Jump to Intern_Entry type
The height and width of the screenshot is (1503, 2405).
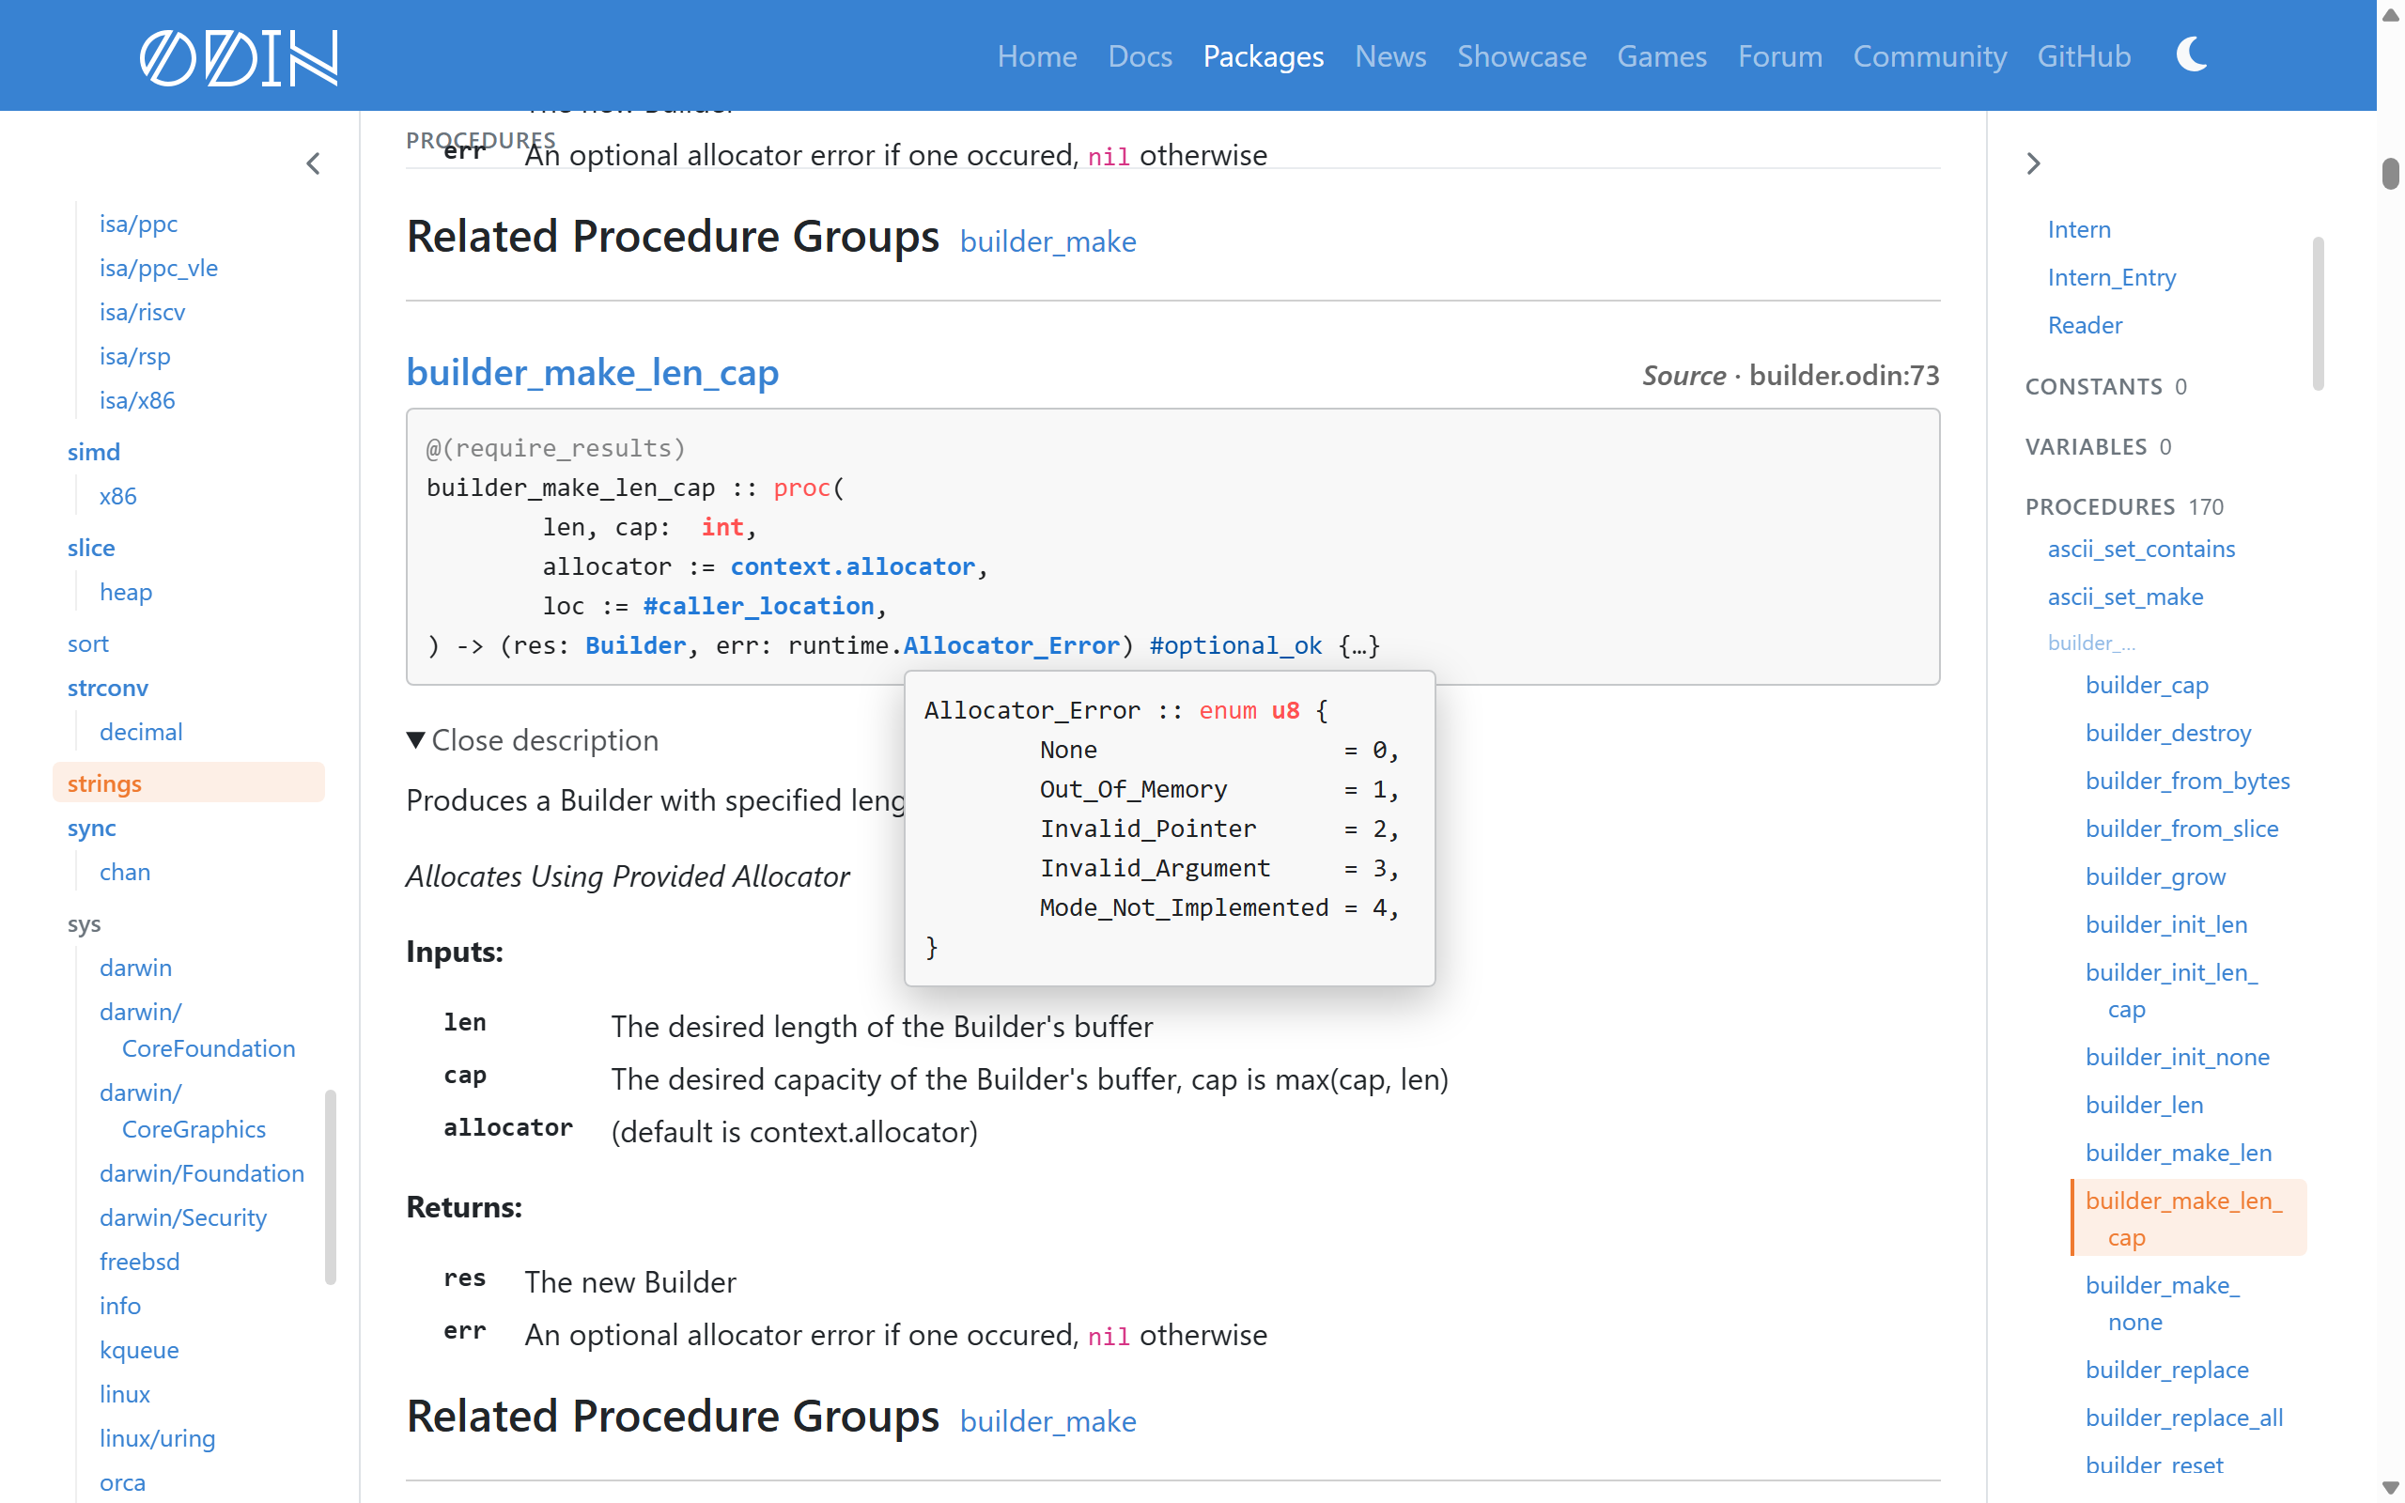2112,277
